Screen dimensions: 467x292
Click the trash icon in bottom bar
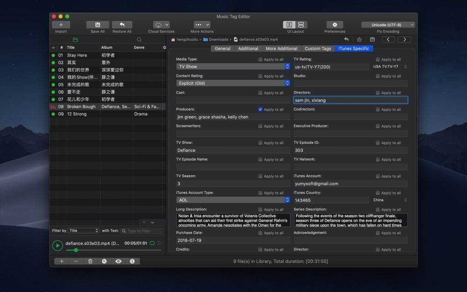pos(90,261)
